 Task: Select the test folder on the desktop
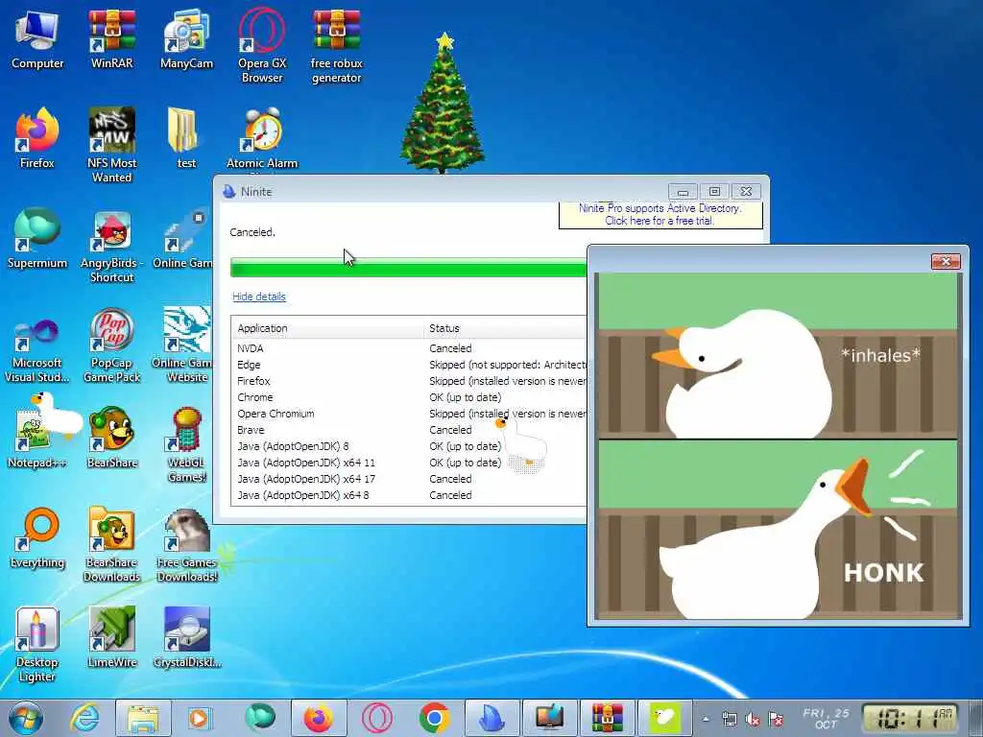coord(186,138)
